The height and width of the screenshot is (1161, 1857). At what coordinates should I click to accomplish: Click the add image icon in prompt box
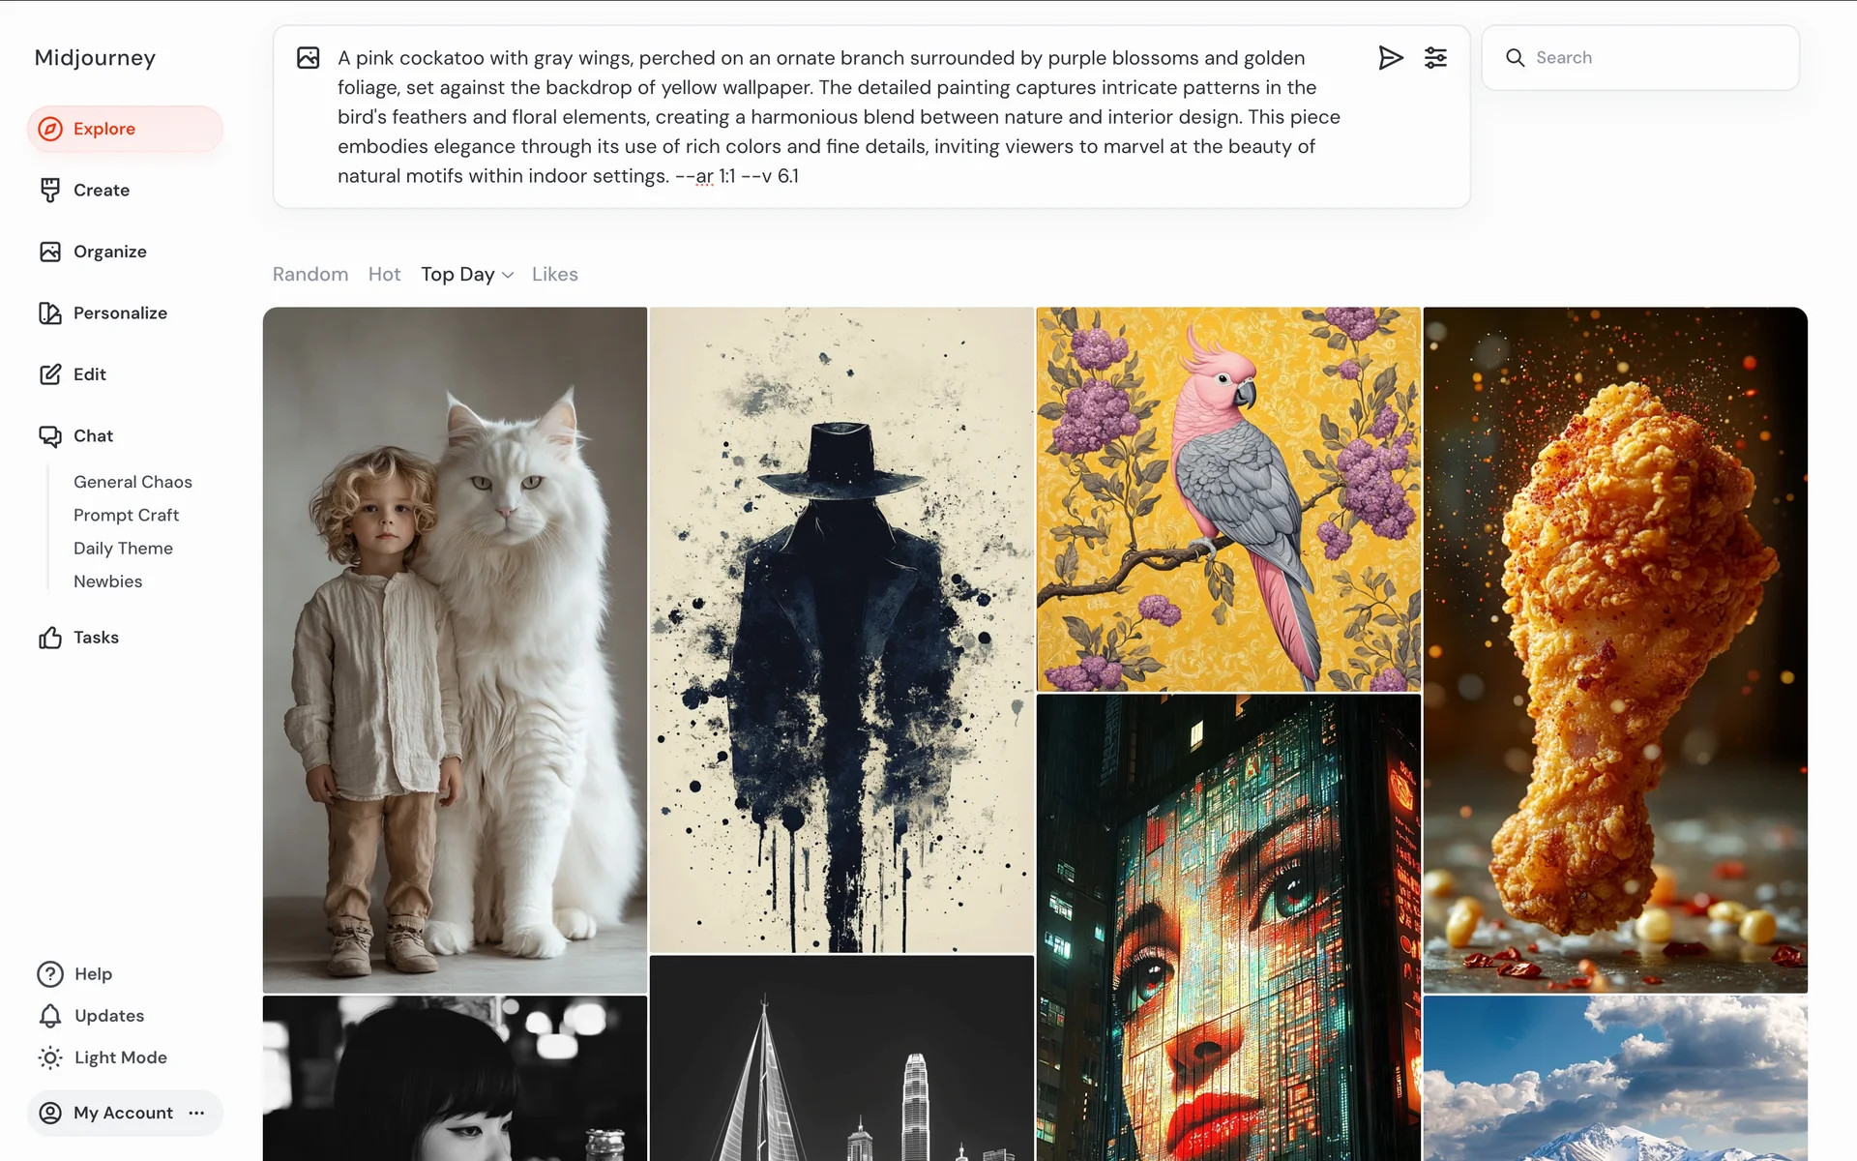[x=309, y=58]
